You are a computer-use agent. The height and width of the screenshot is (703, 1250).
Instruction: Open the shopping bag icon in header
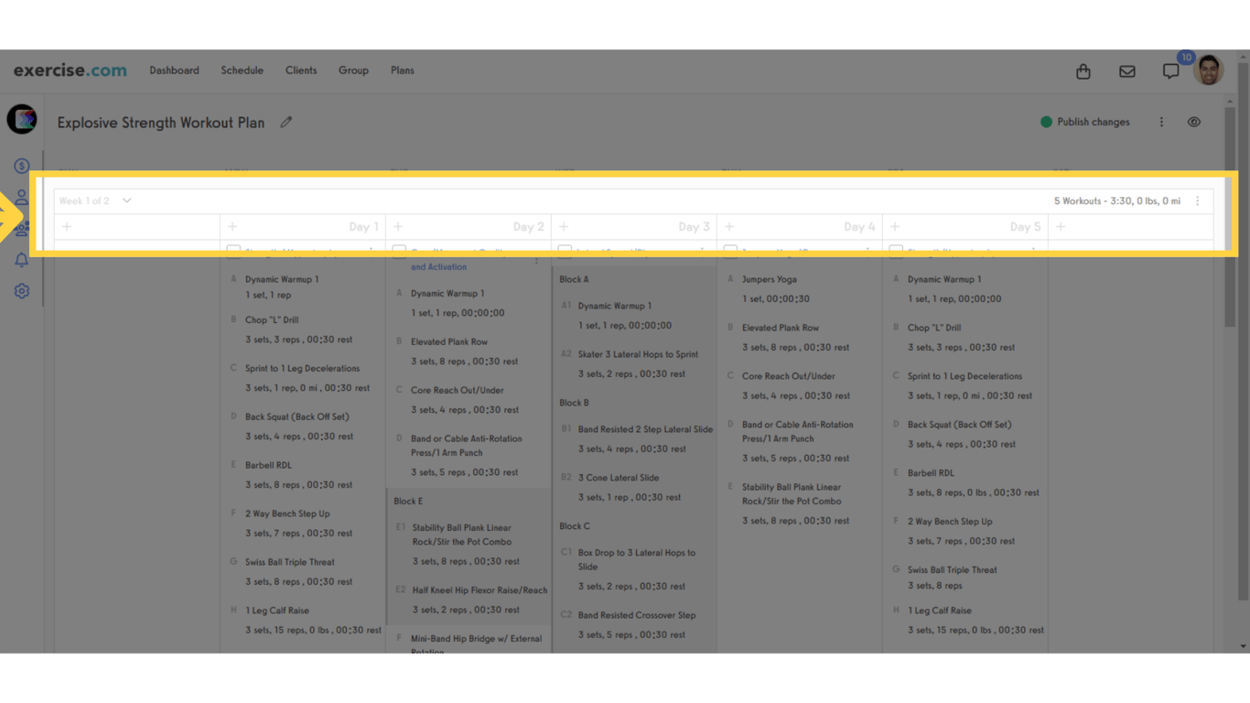(x=1083, y=71)
